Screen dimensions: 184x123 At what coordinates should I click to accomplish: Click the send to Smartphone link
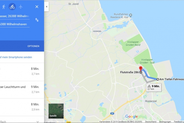[16, 57]
